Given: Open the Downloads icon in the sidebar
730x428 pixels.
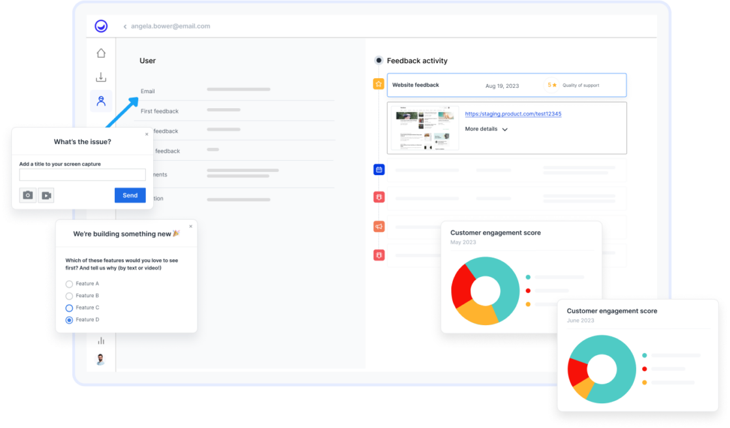Looking at the screenshot, I should [101, 76].
